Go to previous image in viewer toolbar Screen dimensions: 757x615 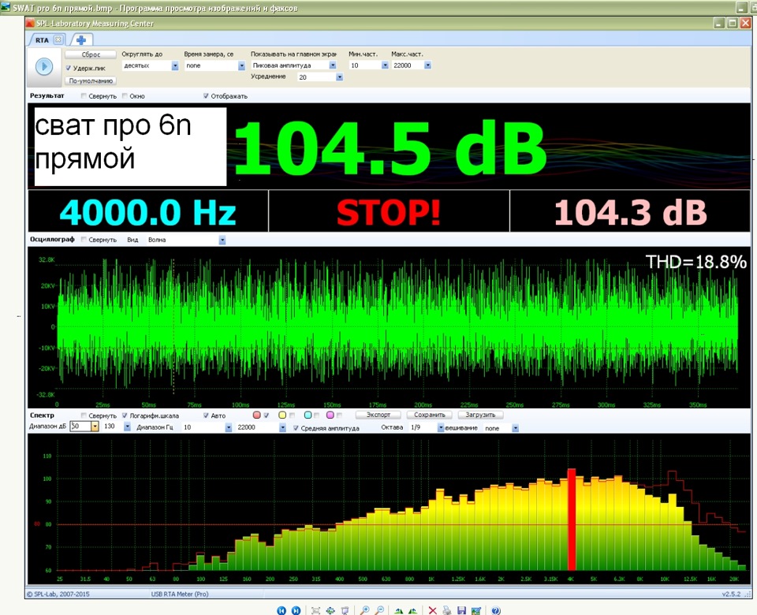(x=282, y=610)
